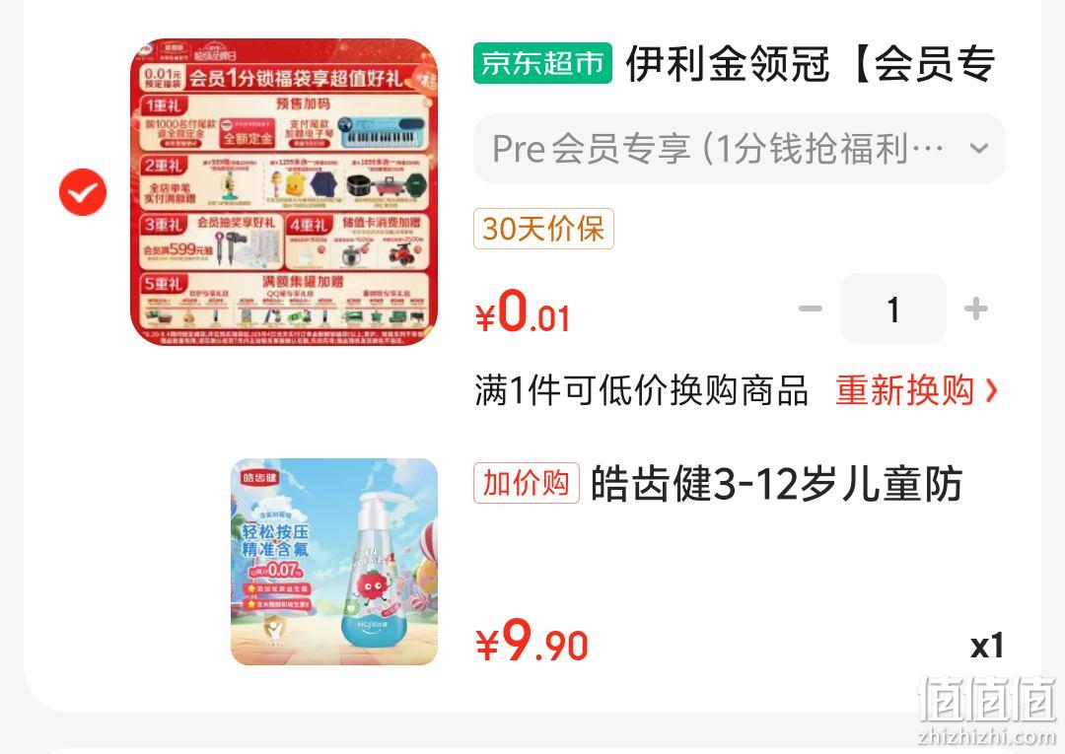
Task: Click the quantity field showing 1
Action: [893, 308]
